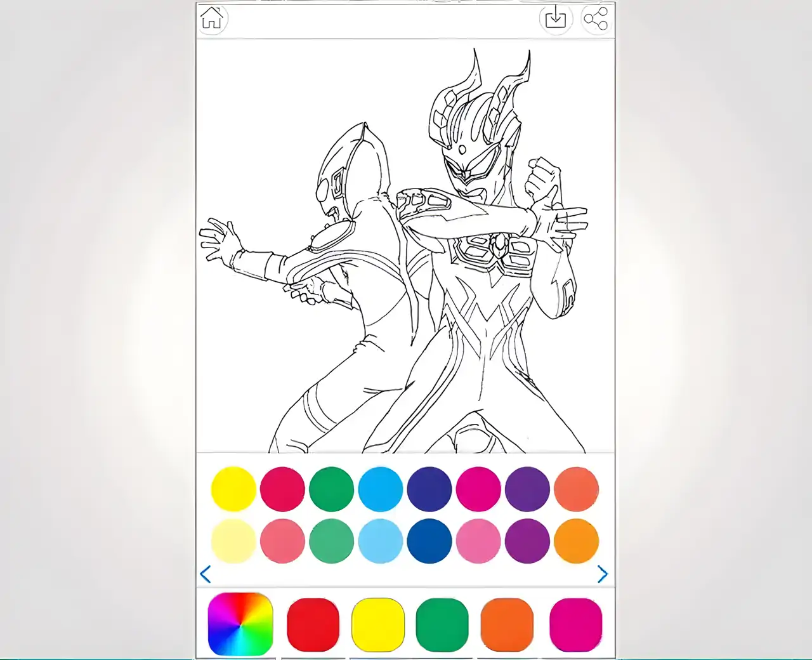
Task: Pick violet purple in second palette row
Action: [x=527, y=541]
